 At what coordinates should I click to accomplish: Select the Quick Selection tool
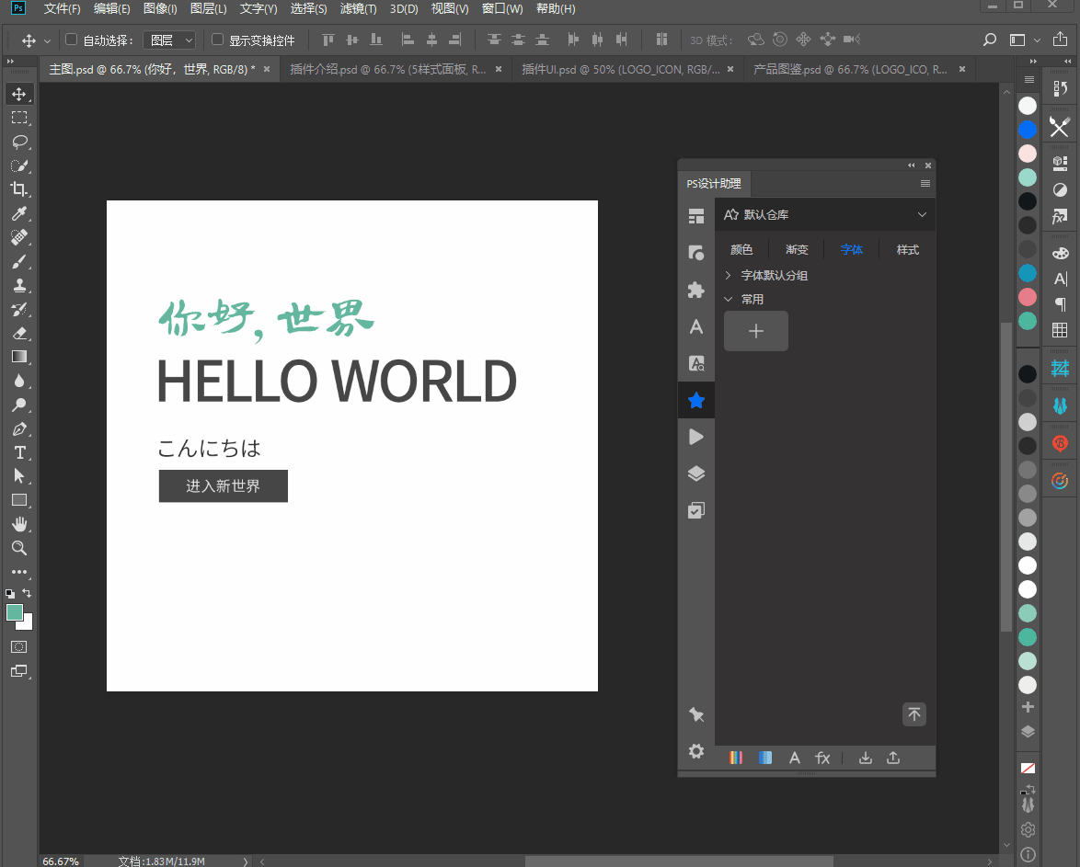point(19,166)
